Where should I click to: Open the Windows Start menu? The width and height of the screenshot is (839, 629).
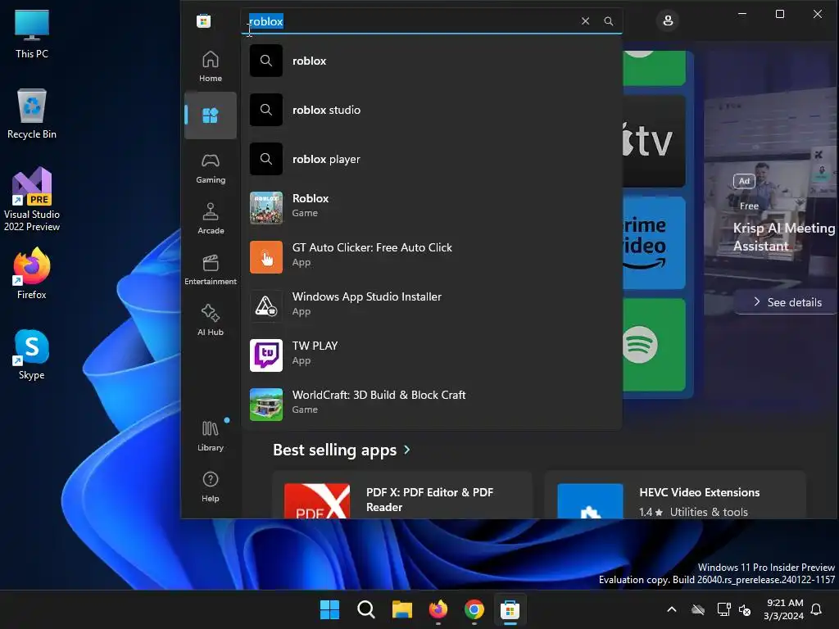coord(329,609)
